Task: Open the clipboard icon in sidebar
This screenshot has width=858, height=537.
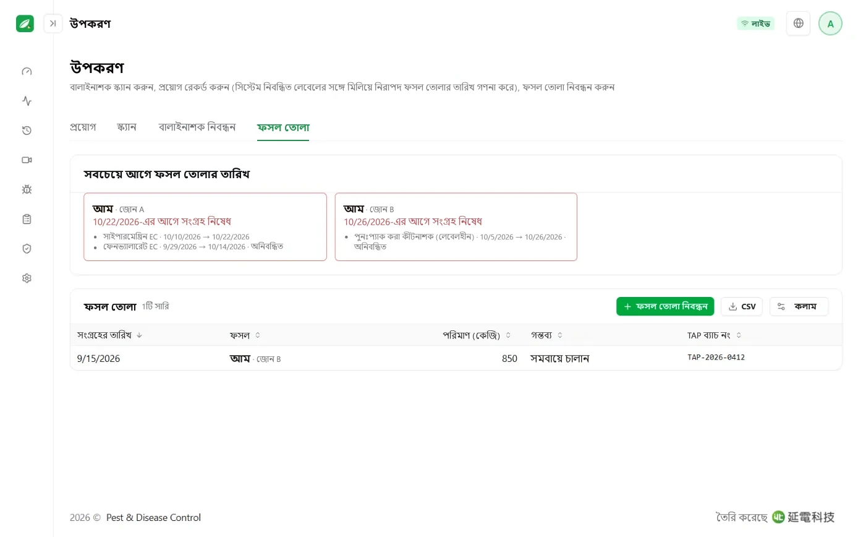Action: click(x=27, y=219)
